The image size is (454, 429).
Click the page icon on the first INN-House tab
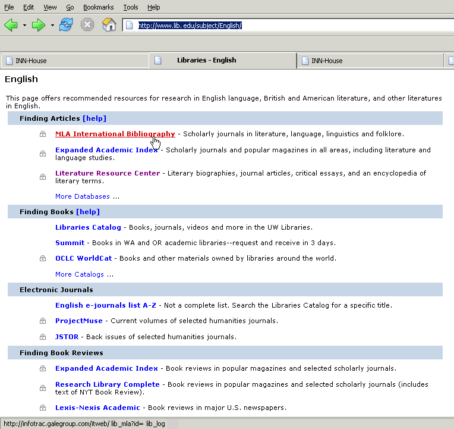point(10,61)
